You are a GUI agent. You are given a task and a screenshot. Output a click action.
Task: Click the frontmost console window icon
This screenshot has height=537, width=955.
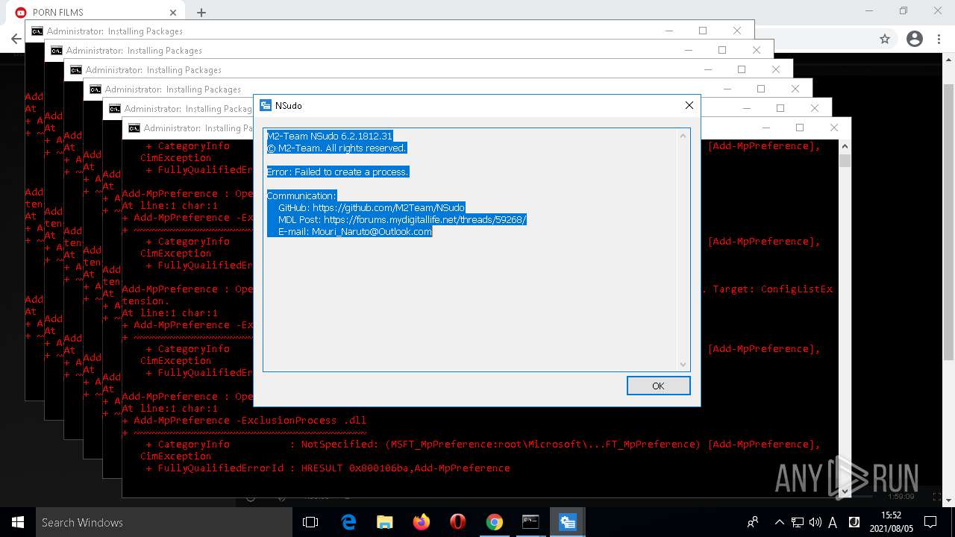[134, 128]
